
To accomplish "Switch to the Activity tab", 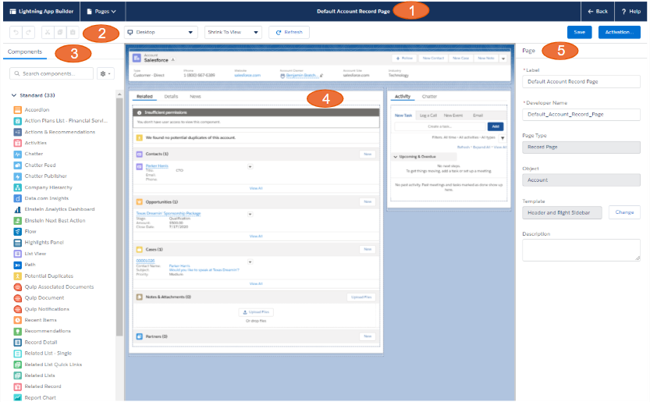I will coord(403,96).
